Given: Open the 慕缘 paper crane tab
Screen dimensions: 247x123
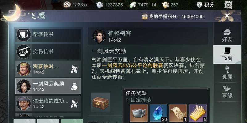Looking at the screenshot, I should coord(227,92).
